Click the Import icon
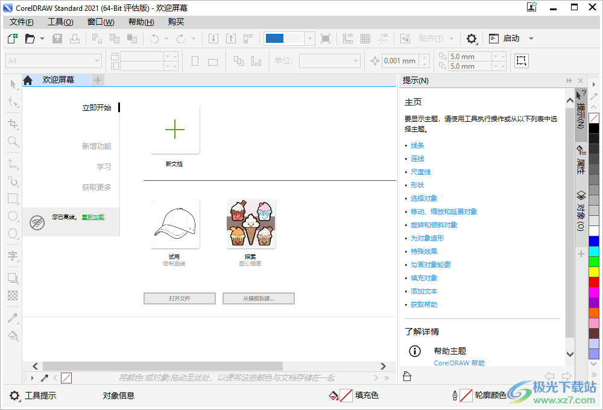 213,39
